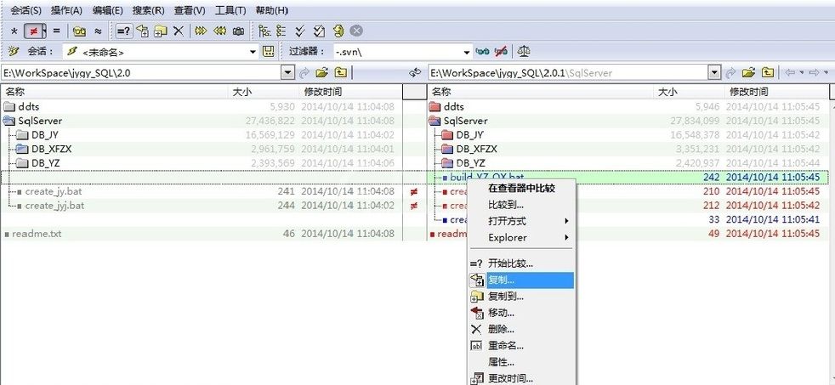Sort left pane by 修改时间 column header

point(323,92)
